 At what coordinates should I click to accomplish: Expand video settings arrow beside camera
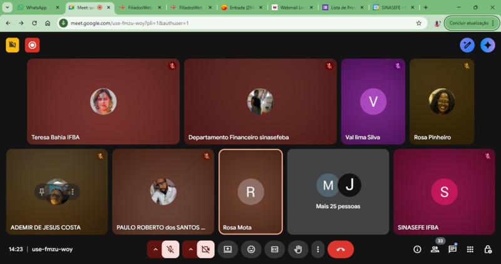pos(190,249)
